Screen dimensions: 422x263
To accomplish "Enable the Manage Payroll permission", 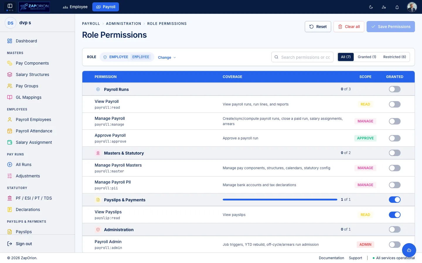I will [395, 121].
